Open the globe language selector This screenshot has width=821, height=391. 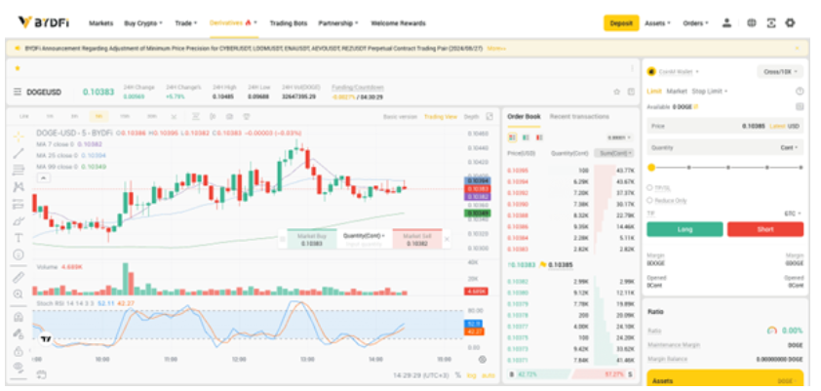[x=752, y=23]
